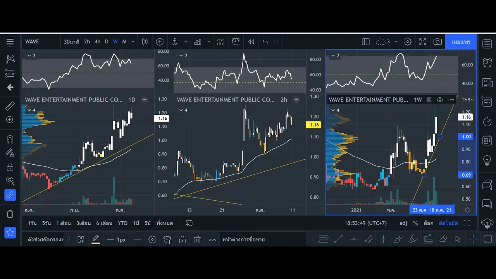Open the alerts alarm clock sidebar panel
Image resolution: width=496 pixels, height=279 pixels.
487,62
